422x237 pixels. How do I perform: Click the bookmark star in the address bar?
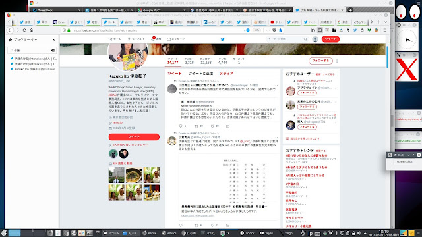280,30
